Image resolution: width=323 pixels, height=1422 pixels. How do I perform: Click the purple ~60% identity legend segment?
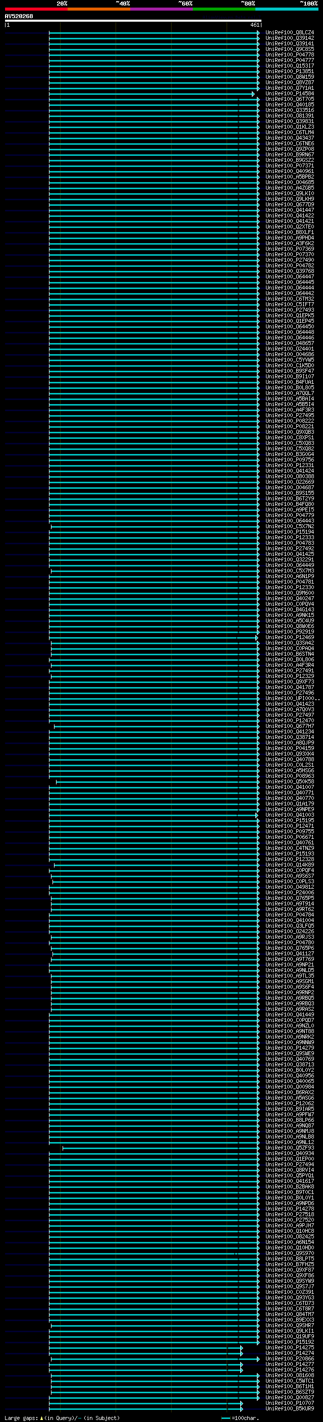pos(162,9)
